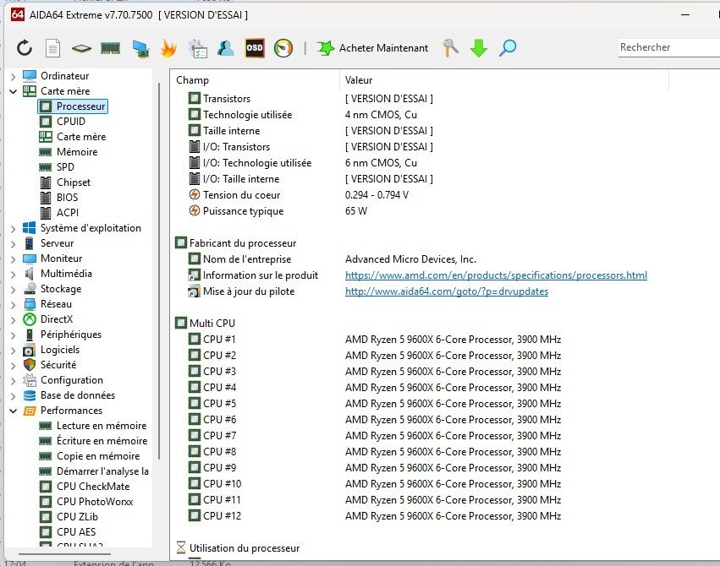Click the Rechercher search field
Viewport: 720px width, 566px height.
pyautogui.click(x=667, y=48)
